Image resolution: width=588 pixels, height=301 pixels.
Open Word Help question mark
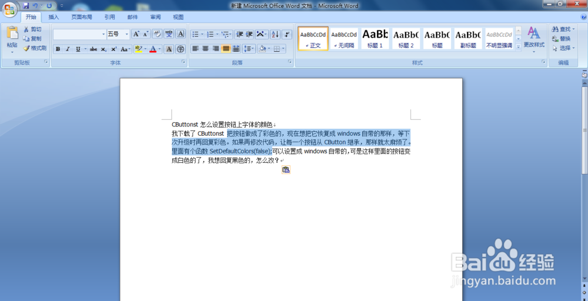(583, 17)
